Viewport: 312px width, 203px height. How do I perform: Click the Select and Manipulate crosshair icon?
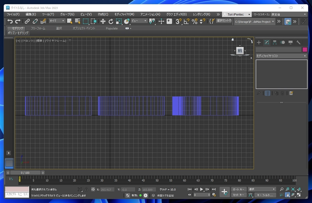click(161, 21)
